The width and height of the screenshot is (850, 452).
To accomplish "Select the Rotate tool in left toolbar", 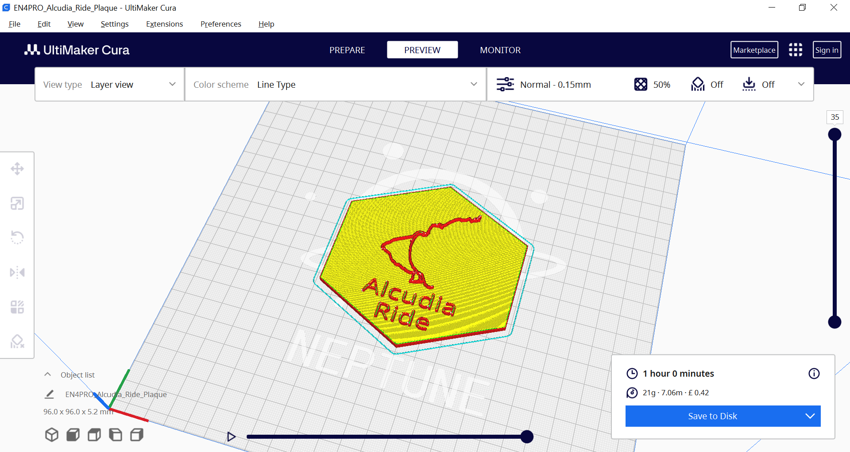I will coord(17,238).
